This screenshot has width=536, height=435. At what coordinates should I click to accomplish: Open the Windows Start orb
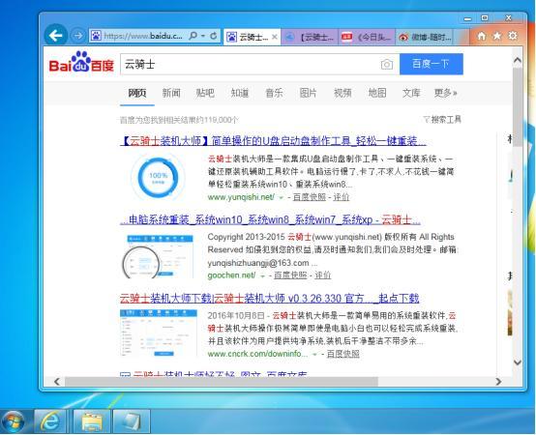pos(13,421)
